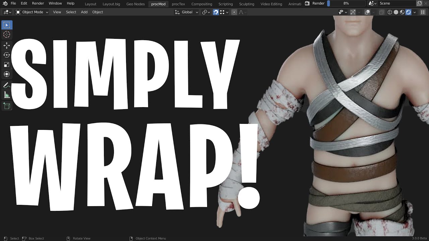Toggle snapping magnet
The height and width of the screenshot is (241, 429).
coord(216,12)
